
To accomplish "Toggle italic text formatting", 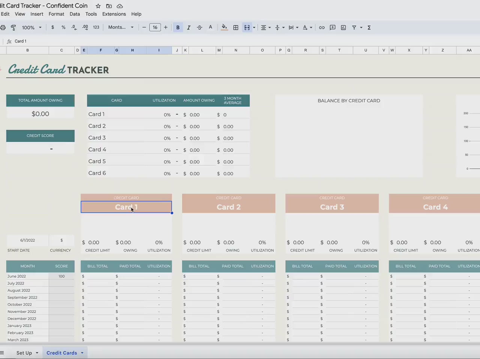I will [x=189, y=27].
